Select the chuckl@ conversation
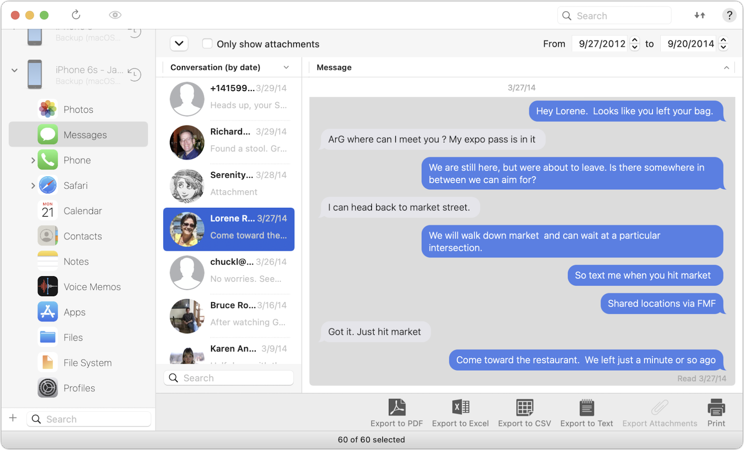744x450 pixels. pos(229,272)
